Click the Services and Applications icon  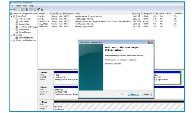(x=14, y=40)
